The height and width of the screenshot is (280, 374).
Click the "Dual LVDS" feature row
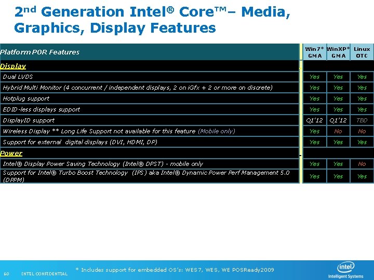150,77
